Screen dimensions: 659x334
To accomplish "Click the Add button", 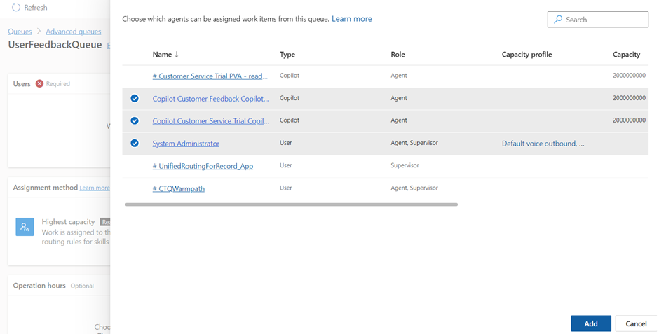I will (590, 323).
